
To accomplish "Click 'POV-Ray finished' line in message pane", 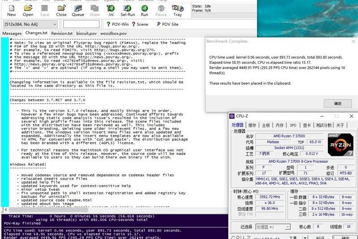I will point(22,223).
